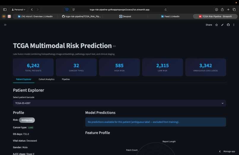Show the tab overview icon
The width and height of the screenshot is (239, 155).
(x=234, y=9)
